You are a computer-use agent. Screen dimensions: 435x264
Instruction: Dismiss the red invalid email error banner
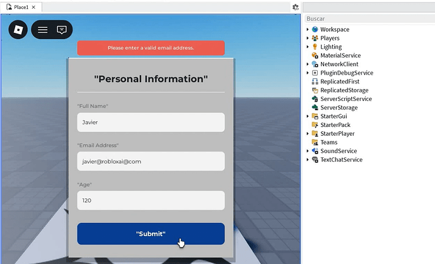[151, 48]
